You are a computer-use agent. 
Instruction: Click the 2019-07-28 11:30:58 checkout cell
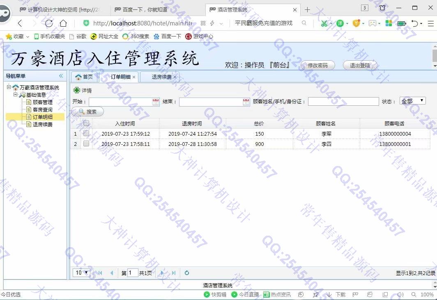click(193, 144)
